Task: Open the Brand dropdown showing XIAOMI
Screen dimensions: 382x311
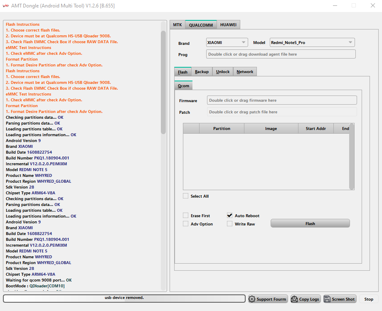Action: [227, 42]
